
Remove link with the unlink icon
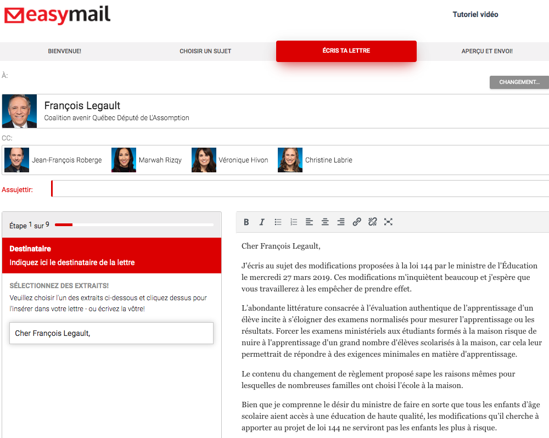point(373,222)
